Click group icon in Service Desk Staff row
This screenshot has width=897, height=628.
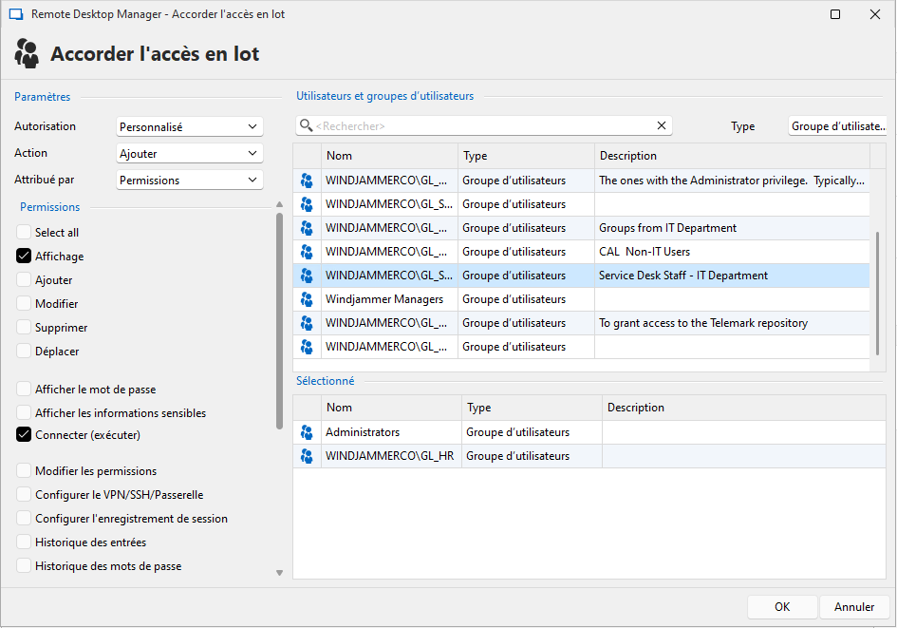pyautogui.click(x=307, y=276)
